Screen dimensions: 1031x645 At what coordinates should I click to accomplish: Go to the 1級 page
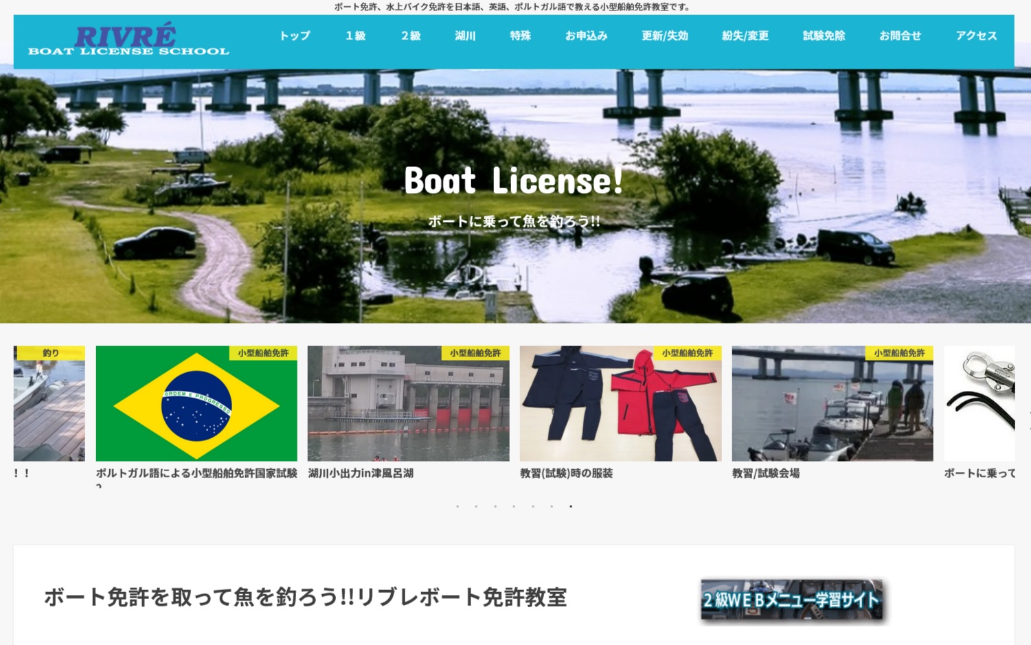click(355, 36)
